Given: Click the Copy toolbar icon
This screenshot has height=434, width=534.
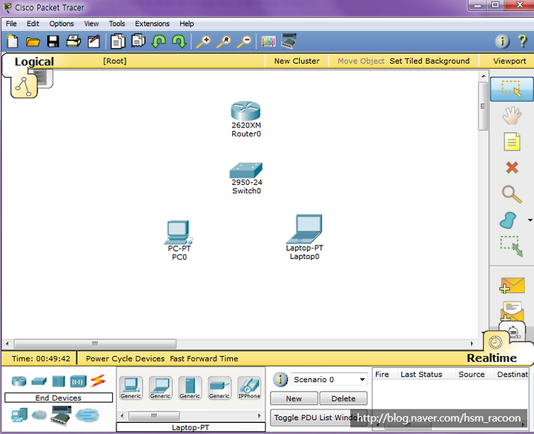Looking at the screenshot, I should tap(118, 42).
